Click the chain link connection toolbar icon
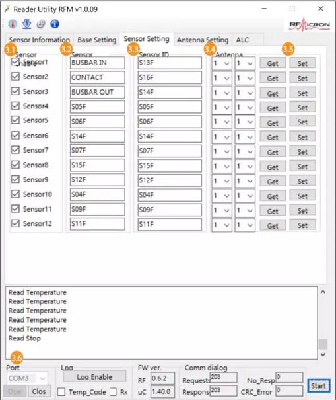Image resolution: width=336 pixels, height=400 pixels. pyautogui.click(x=41, y=24)
